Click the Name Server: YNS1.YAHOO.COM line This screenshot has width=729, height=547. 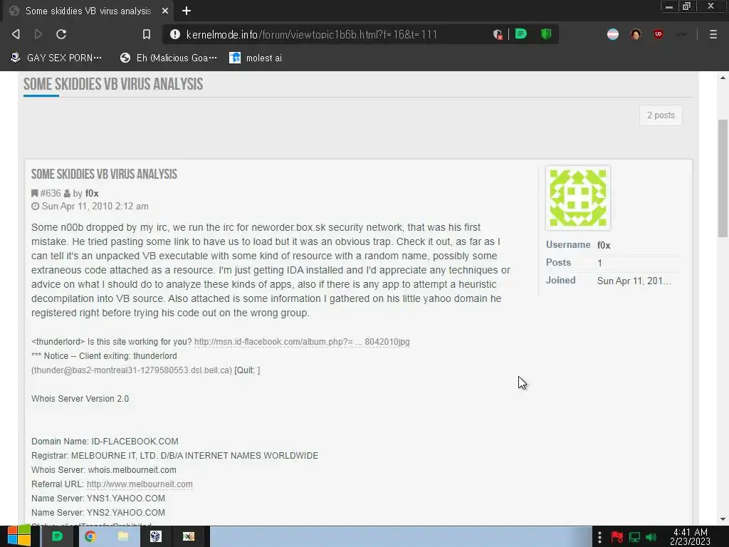pos(98,498)
